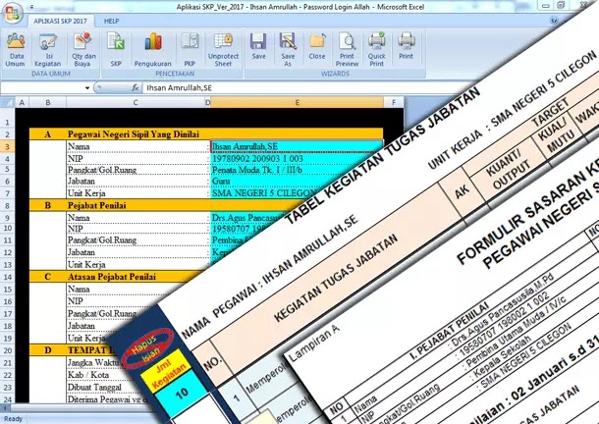Open the Qty dan Biaya icon
Screen dimensions: 599x424
[x=82, y=50]
